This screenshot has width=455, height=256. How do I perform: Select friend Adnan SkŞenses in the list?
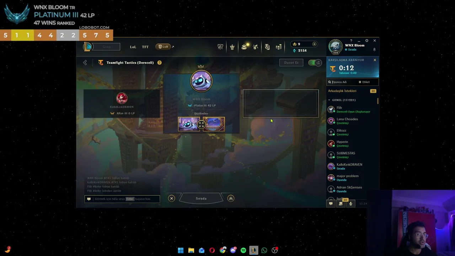[x=352, y=189]
